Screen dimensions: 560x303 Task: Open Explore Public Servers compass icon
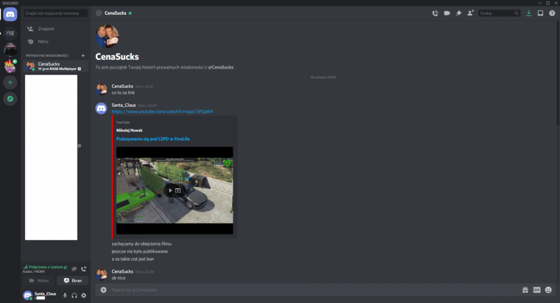[x=10, y=99]
